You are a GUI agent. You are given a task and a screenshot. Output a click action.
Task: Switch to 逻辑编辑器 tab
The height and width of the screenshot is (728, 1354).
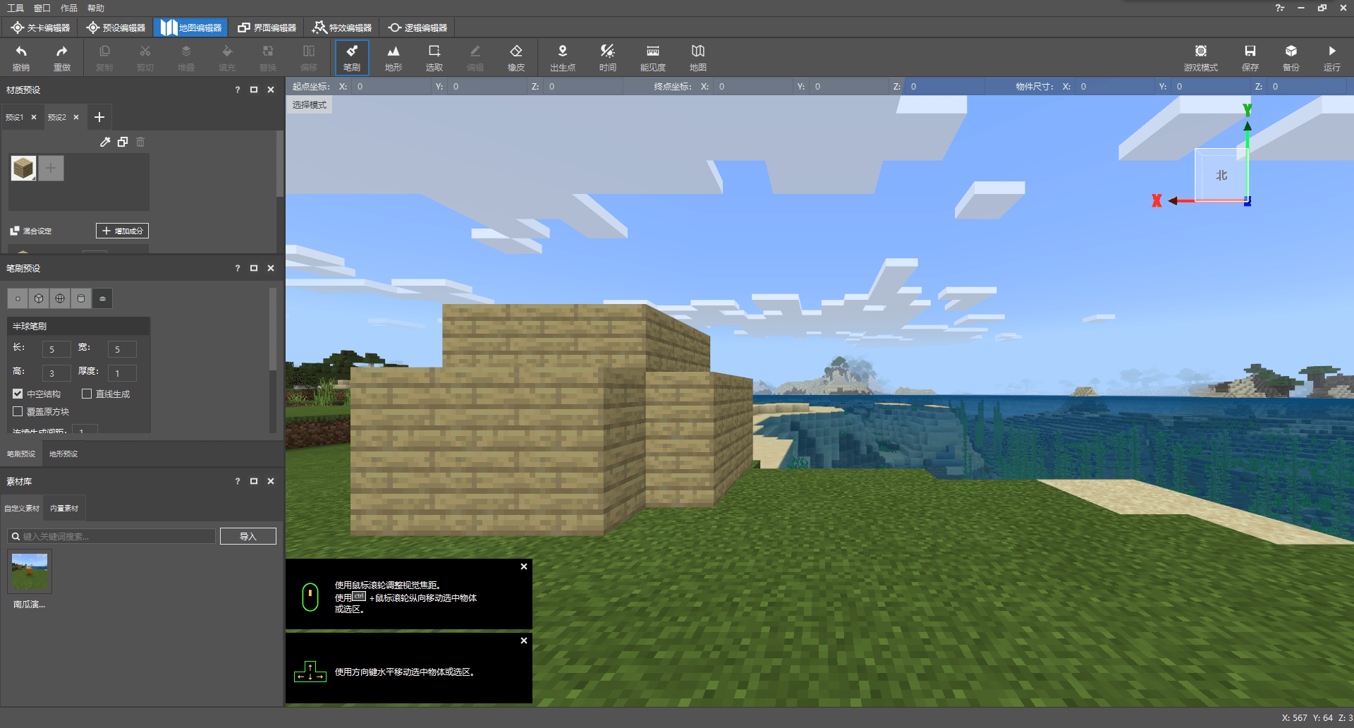coord(417,28)
